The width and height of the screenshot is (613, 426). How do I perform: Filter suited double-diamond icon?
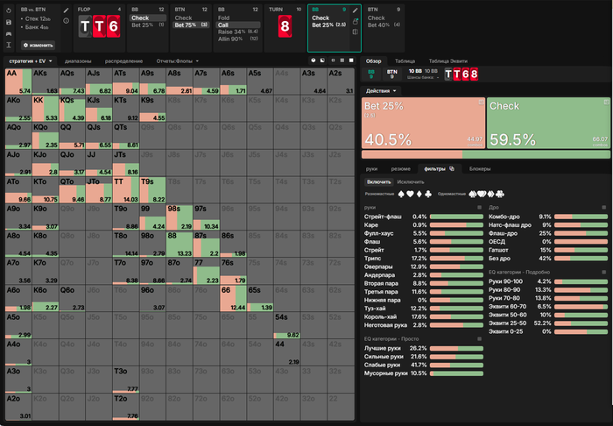490,194
